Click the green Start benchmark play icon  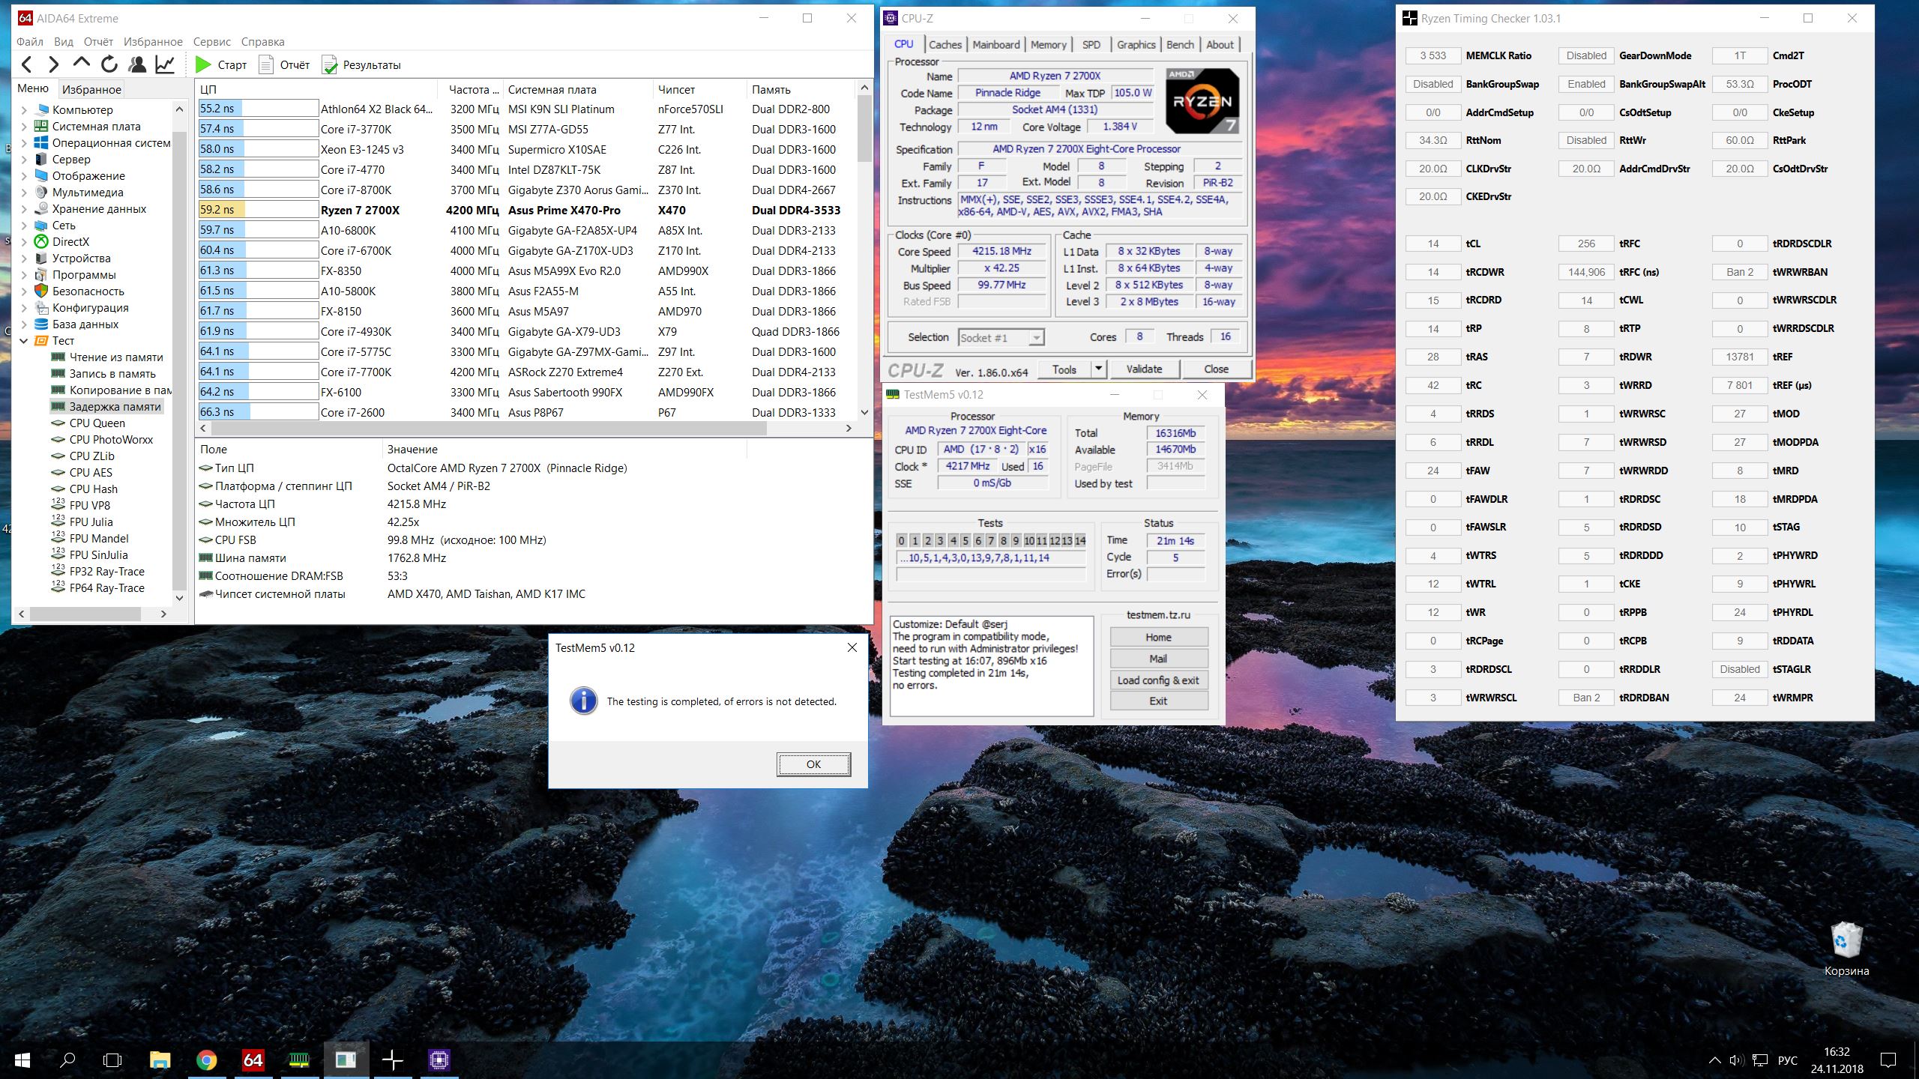[x=203, y=65]
